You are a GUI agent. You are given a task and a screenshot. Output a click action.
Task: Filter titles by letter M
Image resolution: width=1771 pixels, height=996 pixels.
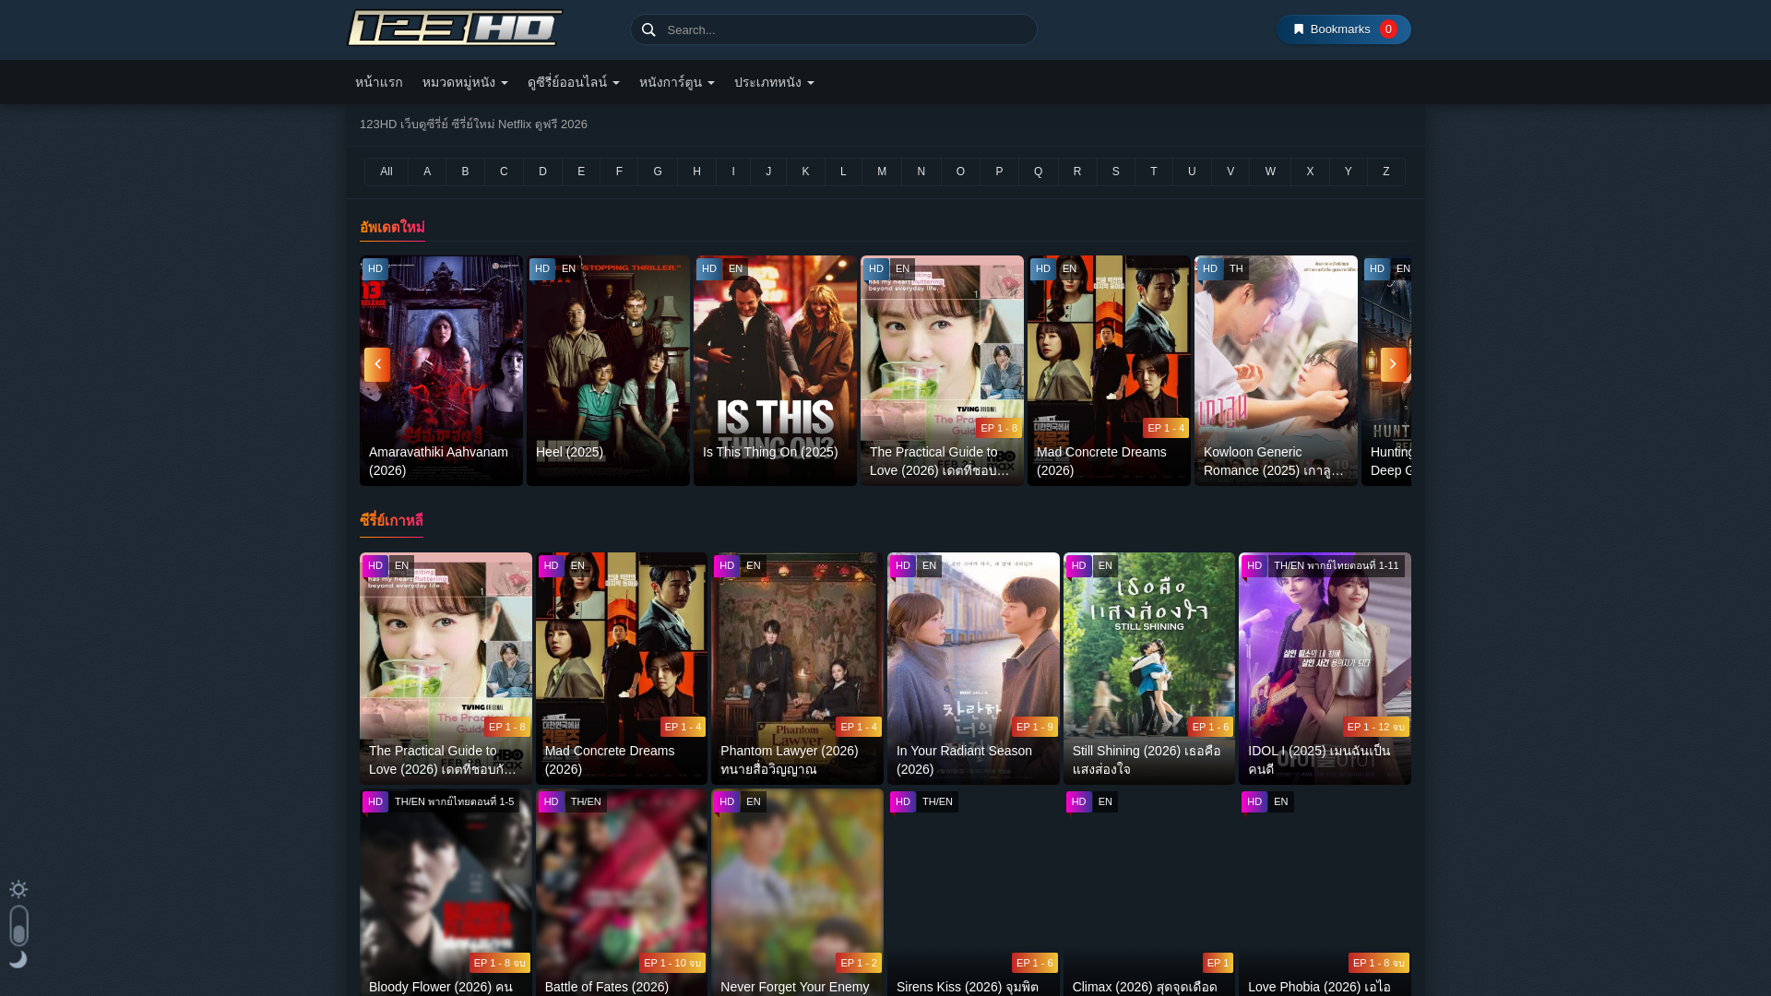(x=882, y=172)
